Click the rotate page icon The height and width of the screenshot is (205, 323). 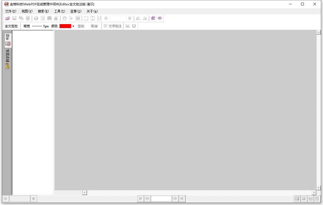138,18
